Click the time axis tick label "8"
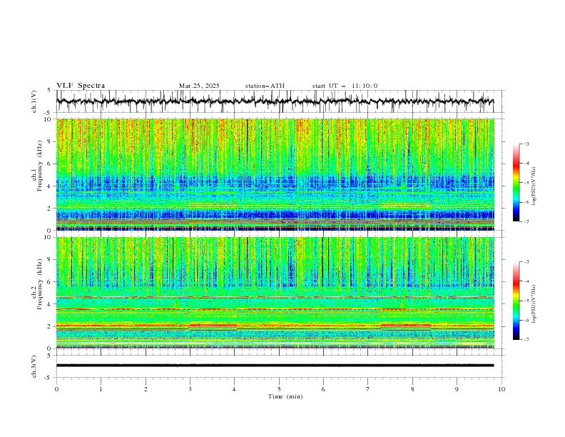This screenshot has height=437, width=565. pos(412,389)
